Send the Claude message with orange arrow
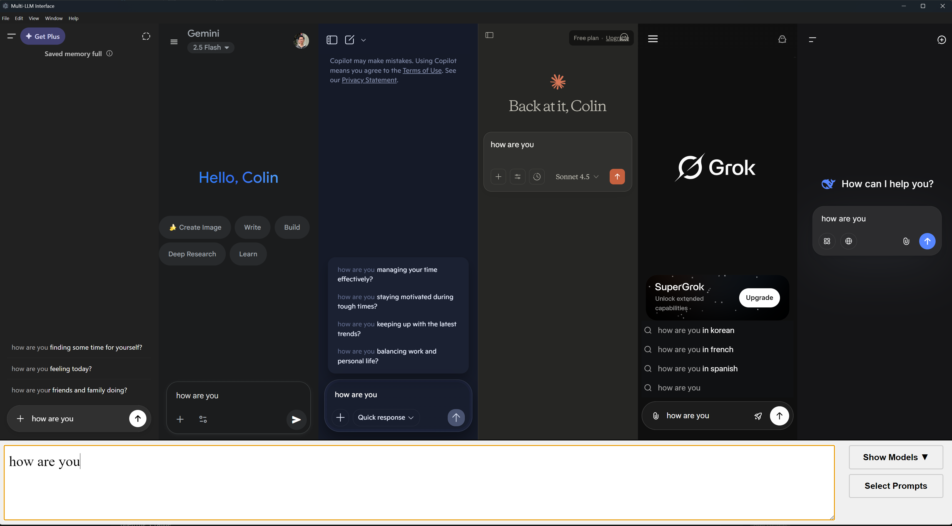 [617, 177]
